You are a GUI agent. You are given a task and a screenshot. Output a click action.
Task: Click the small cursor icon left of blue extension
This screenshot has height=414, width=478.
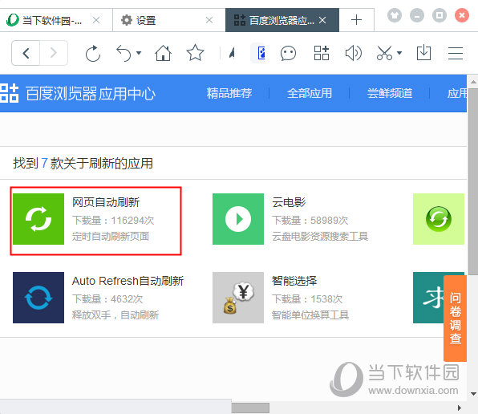(233, 53)
